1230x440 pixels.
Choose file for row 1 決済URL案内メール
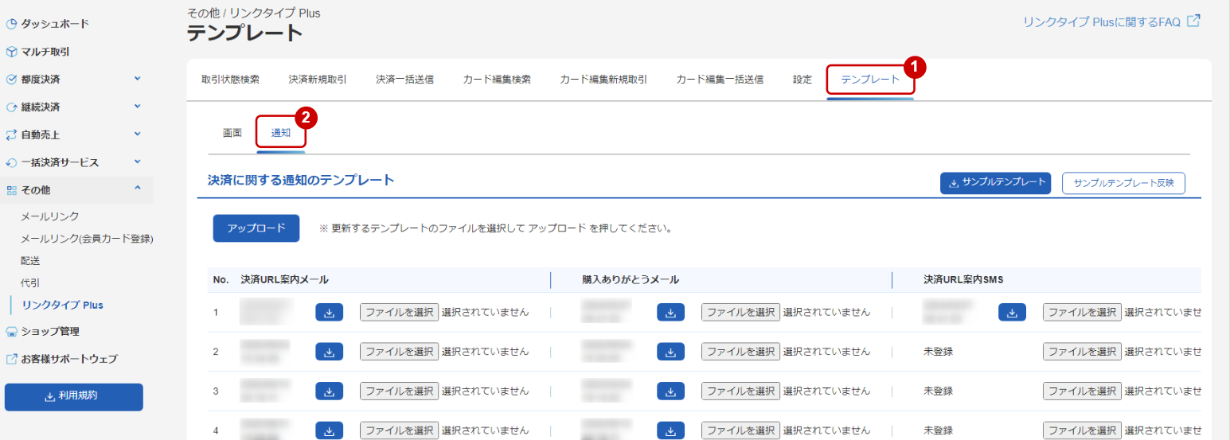click(x=399, y=312)
